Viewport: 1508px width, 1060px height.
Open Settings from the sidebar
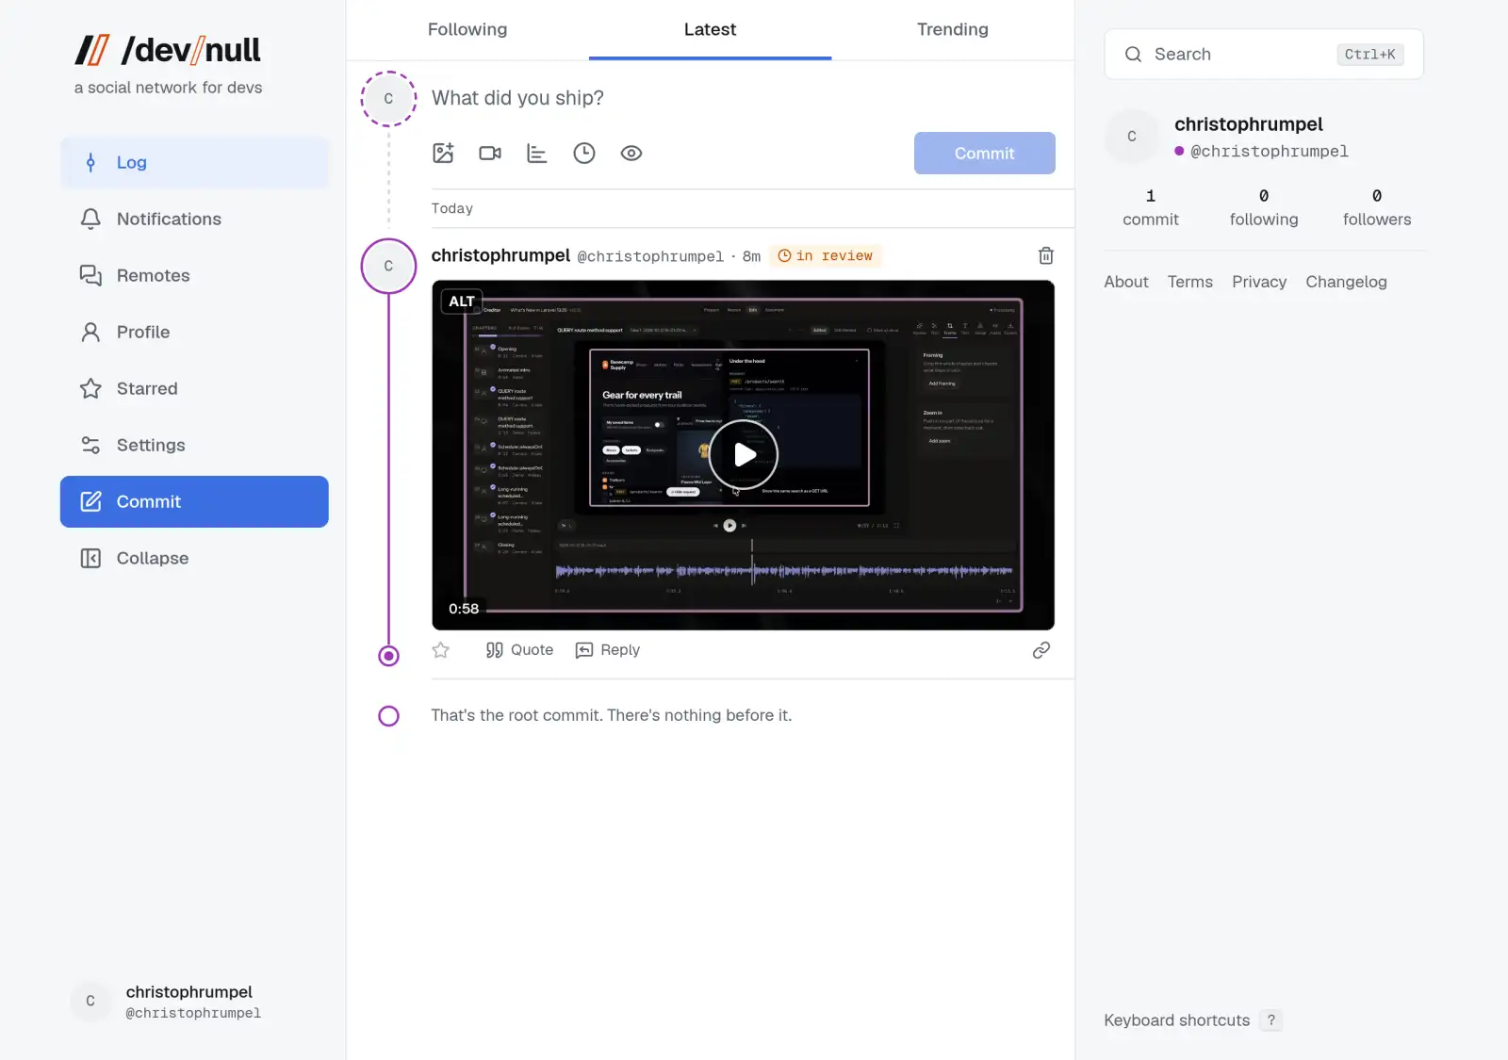194,445
